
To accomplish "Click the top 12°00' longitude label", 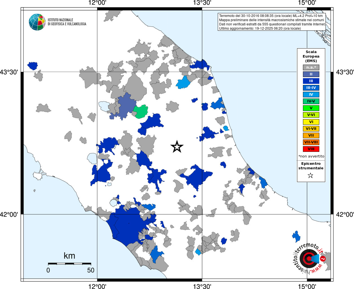I will tap(97, 3).
